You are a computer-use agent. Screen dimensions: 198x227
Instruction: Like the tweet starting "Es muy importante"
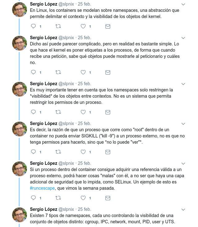83,112
